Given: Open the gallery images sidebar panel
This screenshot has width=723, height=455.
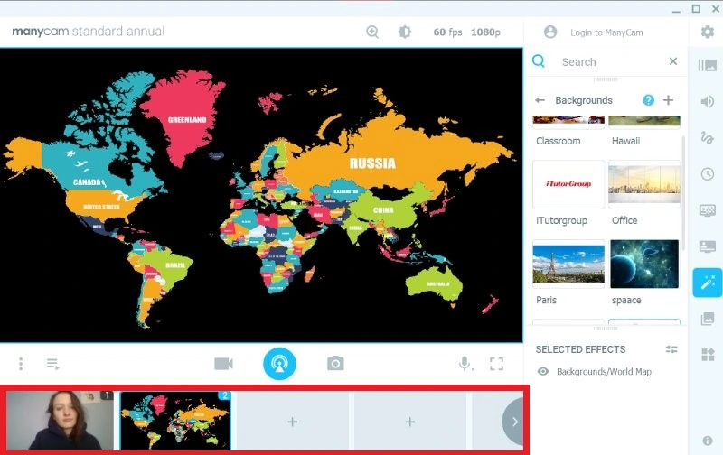Looking at the screenshot, I should point(708,318).
